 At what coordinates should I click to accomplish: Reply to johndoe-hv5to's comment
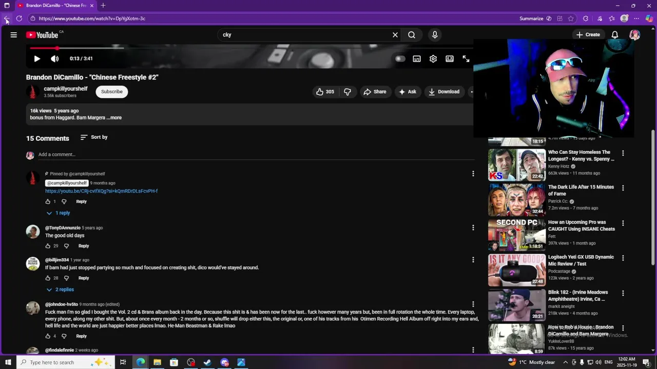[81, 337]
